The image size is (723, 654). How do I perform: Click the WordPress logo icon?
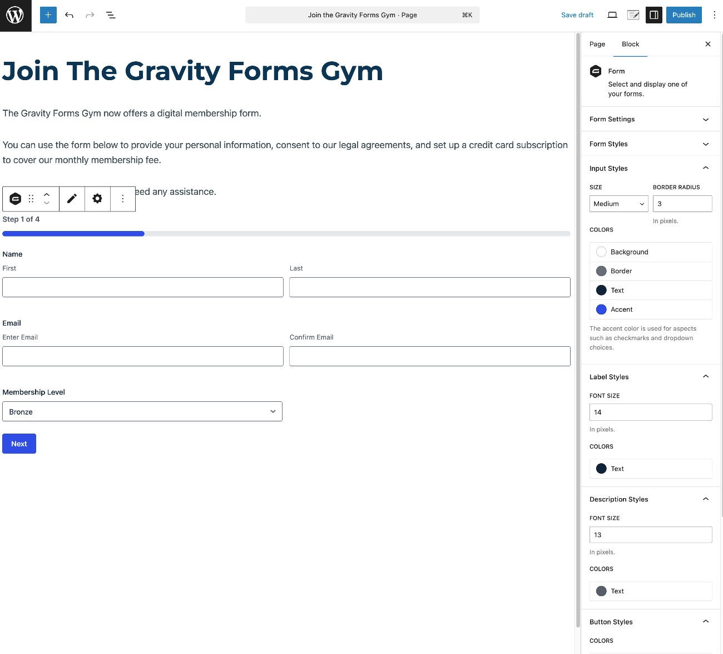click(x=15, y=15)
